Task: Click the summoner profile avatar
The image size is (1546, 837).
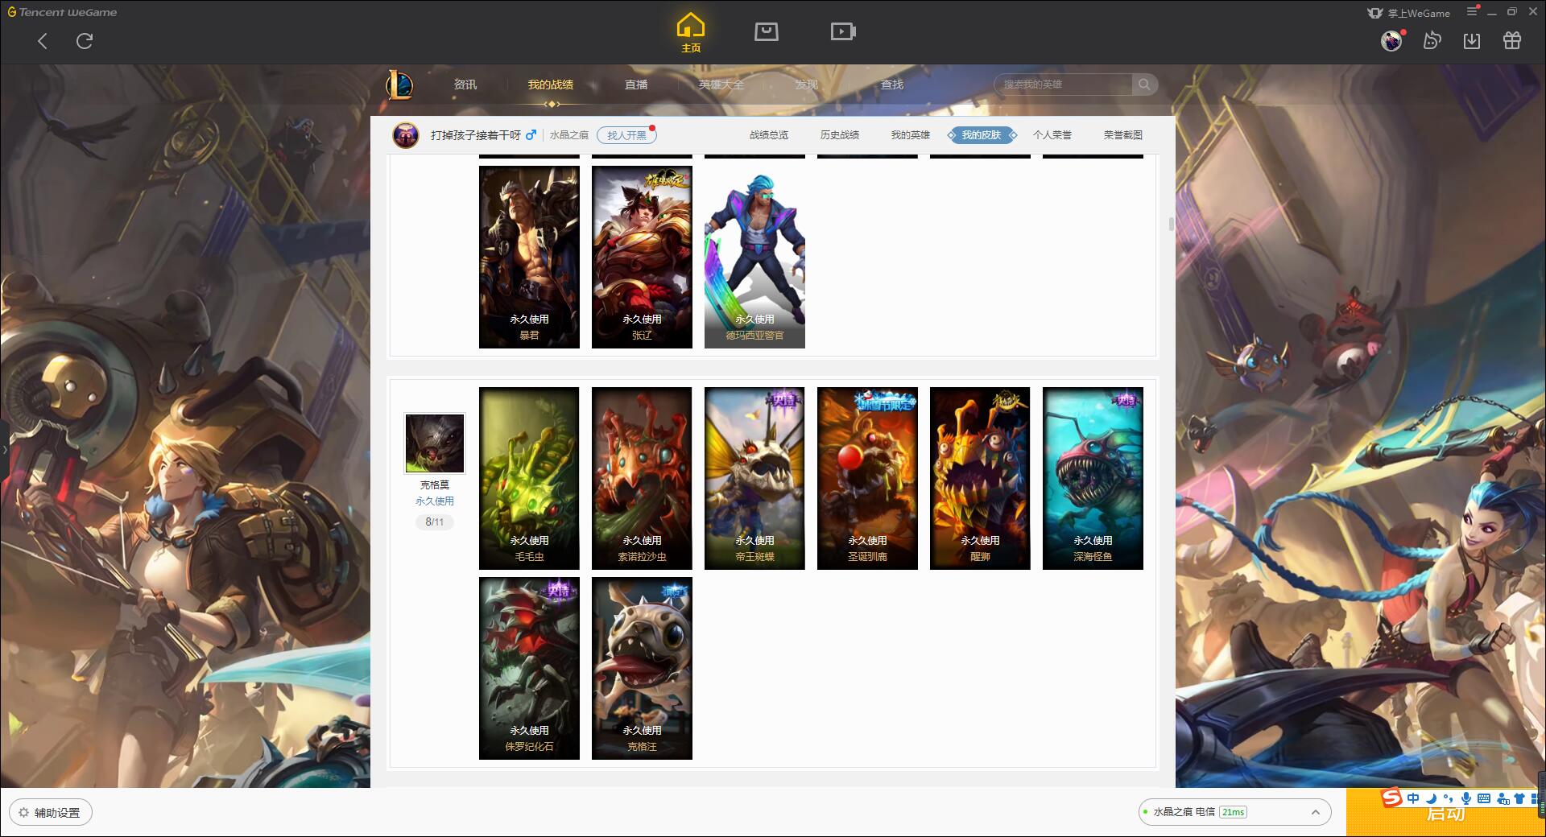Action: click(x=406, y=135)
